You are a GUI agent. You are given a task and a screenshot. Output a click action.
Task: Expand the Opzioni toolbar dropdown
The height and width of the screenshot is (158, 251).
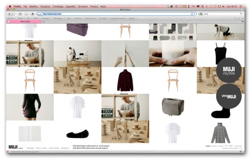(133, 18)
